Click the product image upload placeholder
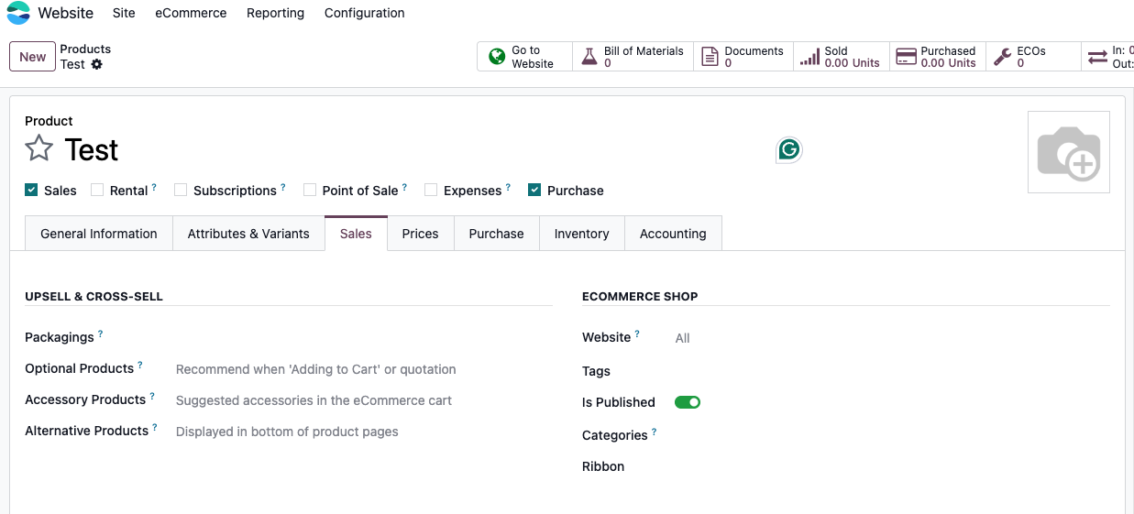The width and height of the screenshot is (1134, 514). pos(1068,152)
